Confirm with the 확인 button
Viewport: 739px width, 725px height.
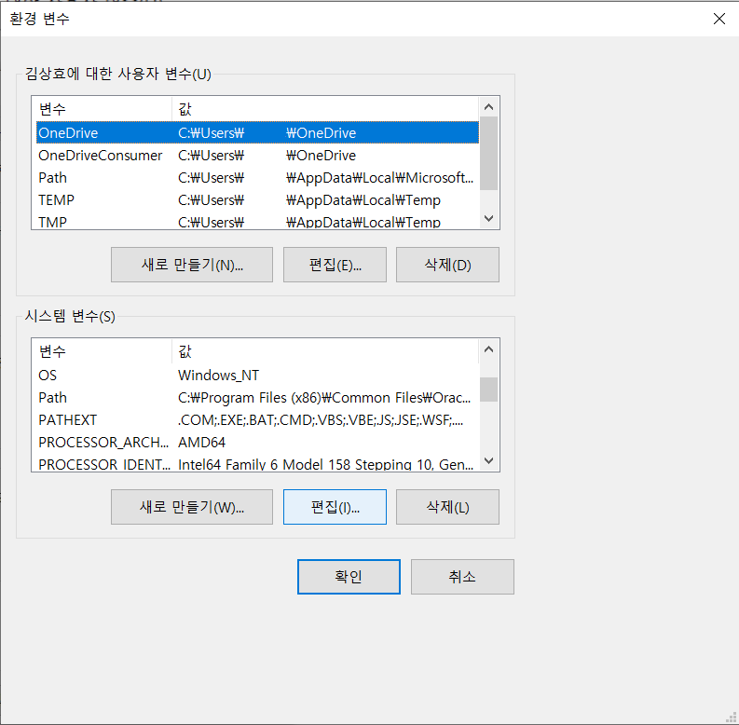click(x=349, y=577)
